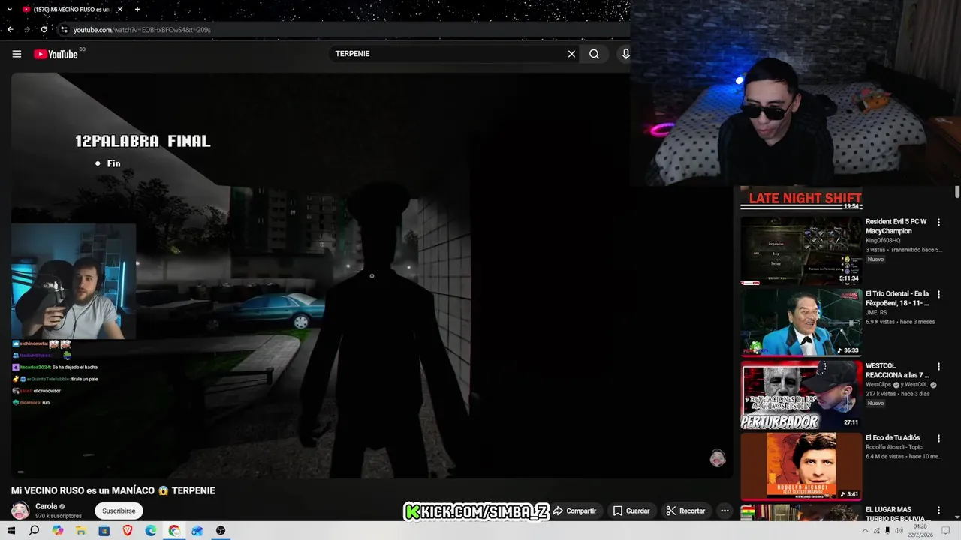This screenshot has height=540, width=961.
Task: Open Carola's channel avatar below the video
Action: [x=20, y=511]
